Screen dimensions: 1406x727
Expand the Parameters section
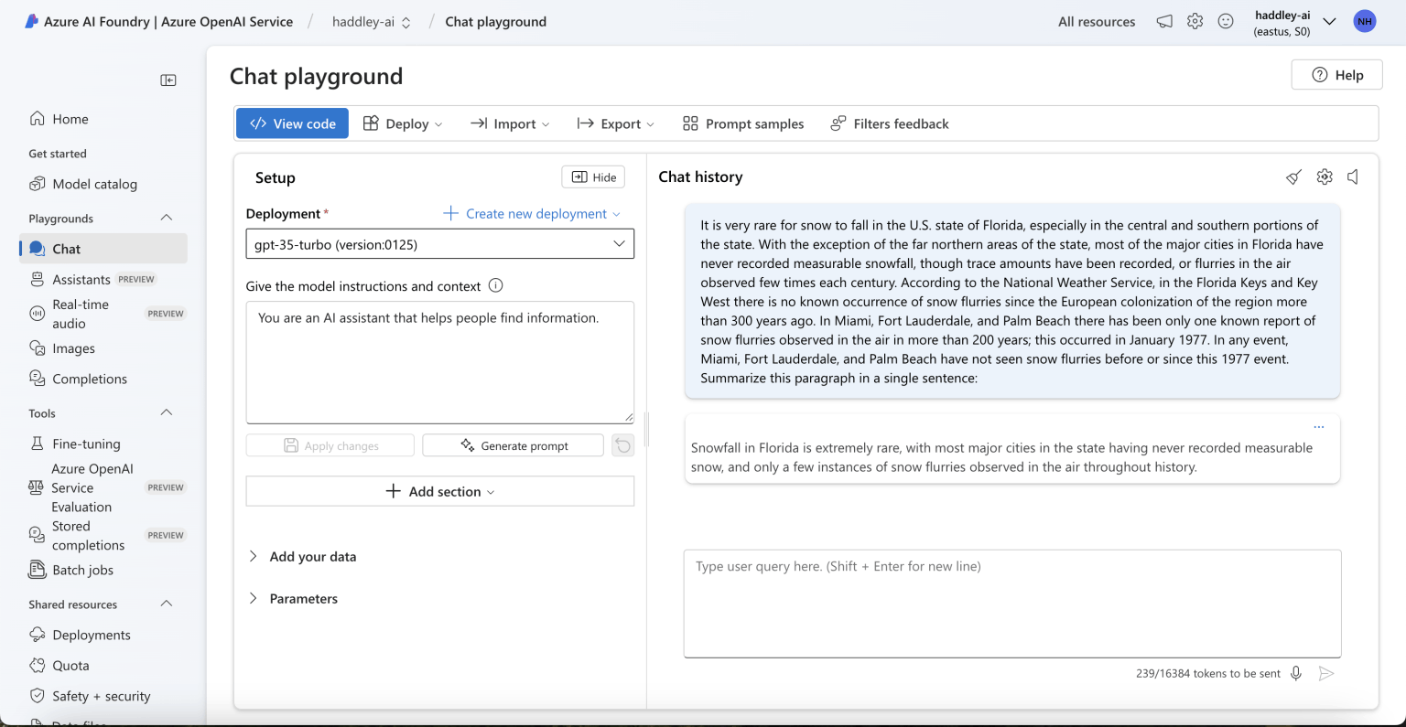pyautogui.click(x=303, y=599)
